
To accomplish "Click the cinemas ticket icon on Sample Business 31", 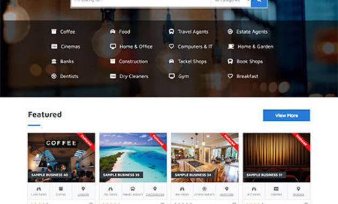I will tap(276, 188).
